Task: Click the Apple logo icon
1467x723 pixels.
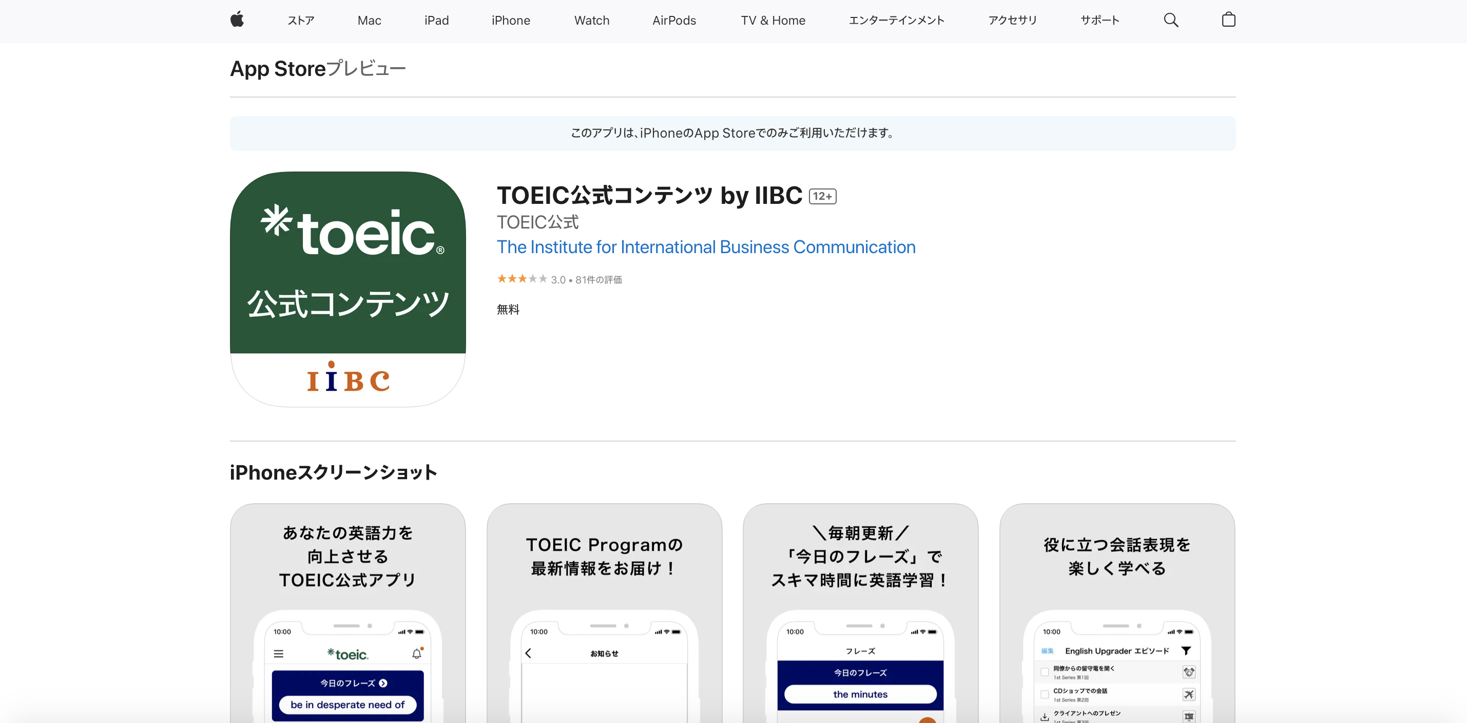Action: pos(237,20)
